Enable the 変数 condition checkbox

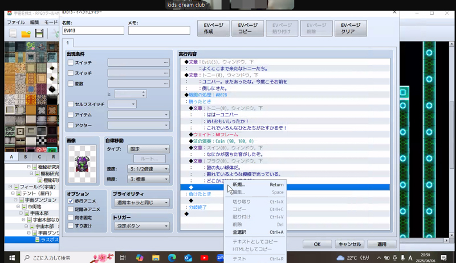[x=70, y=83]
